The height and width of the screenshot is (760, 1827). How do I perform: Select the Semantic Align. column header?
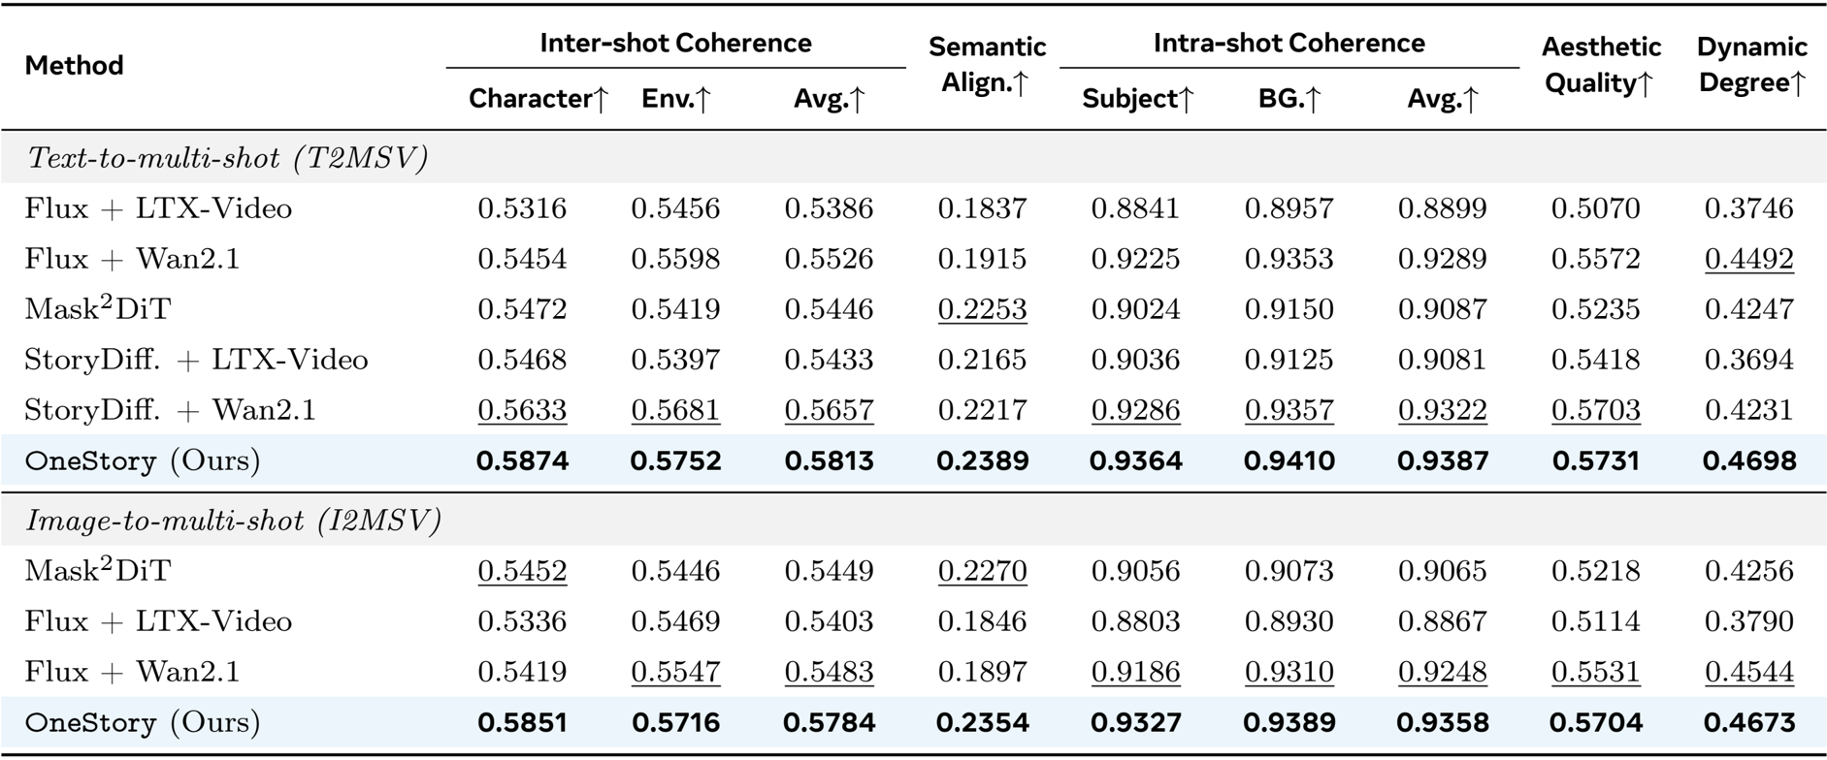[x=986, y=64]
